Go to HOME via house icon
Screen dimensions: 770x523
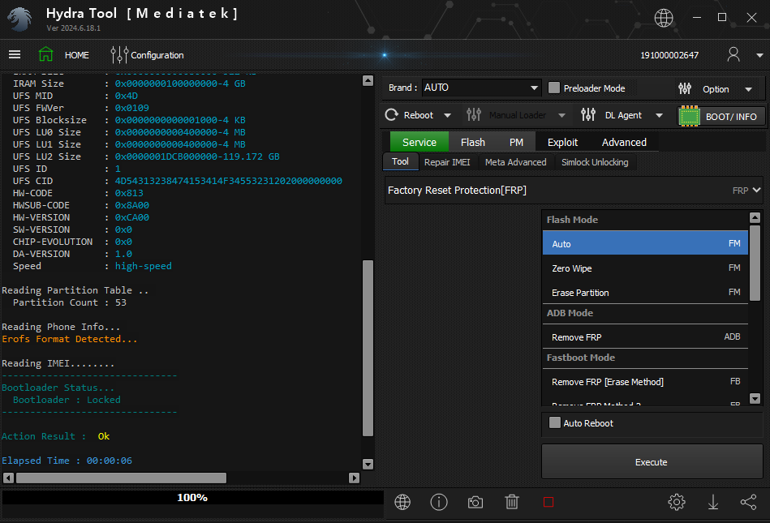(x=46, y=55)
